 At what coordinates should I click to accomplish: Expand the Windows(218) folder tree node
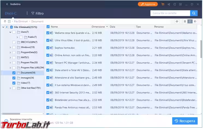coord(10,47)
